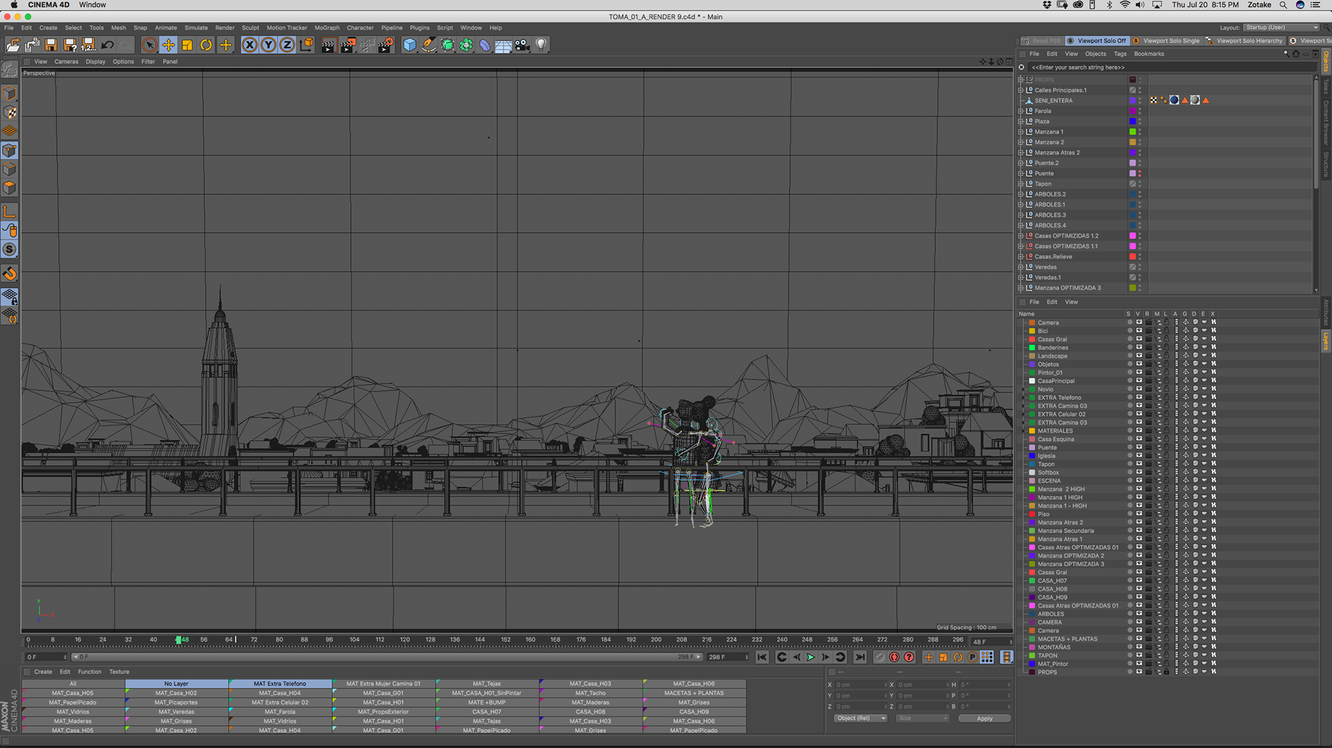Click Render View clapperboard icon
This screenshot has width=1332, height=748.
tap(328, 45)
